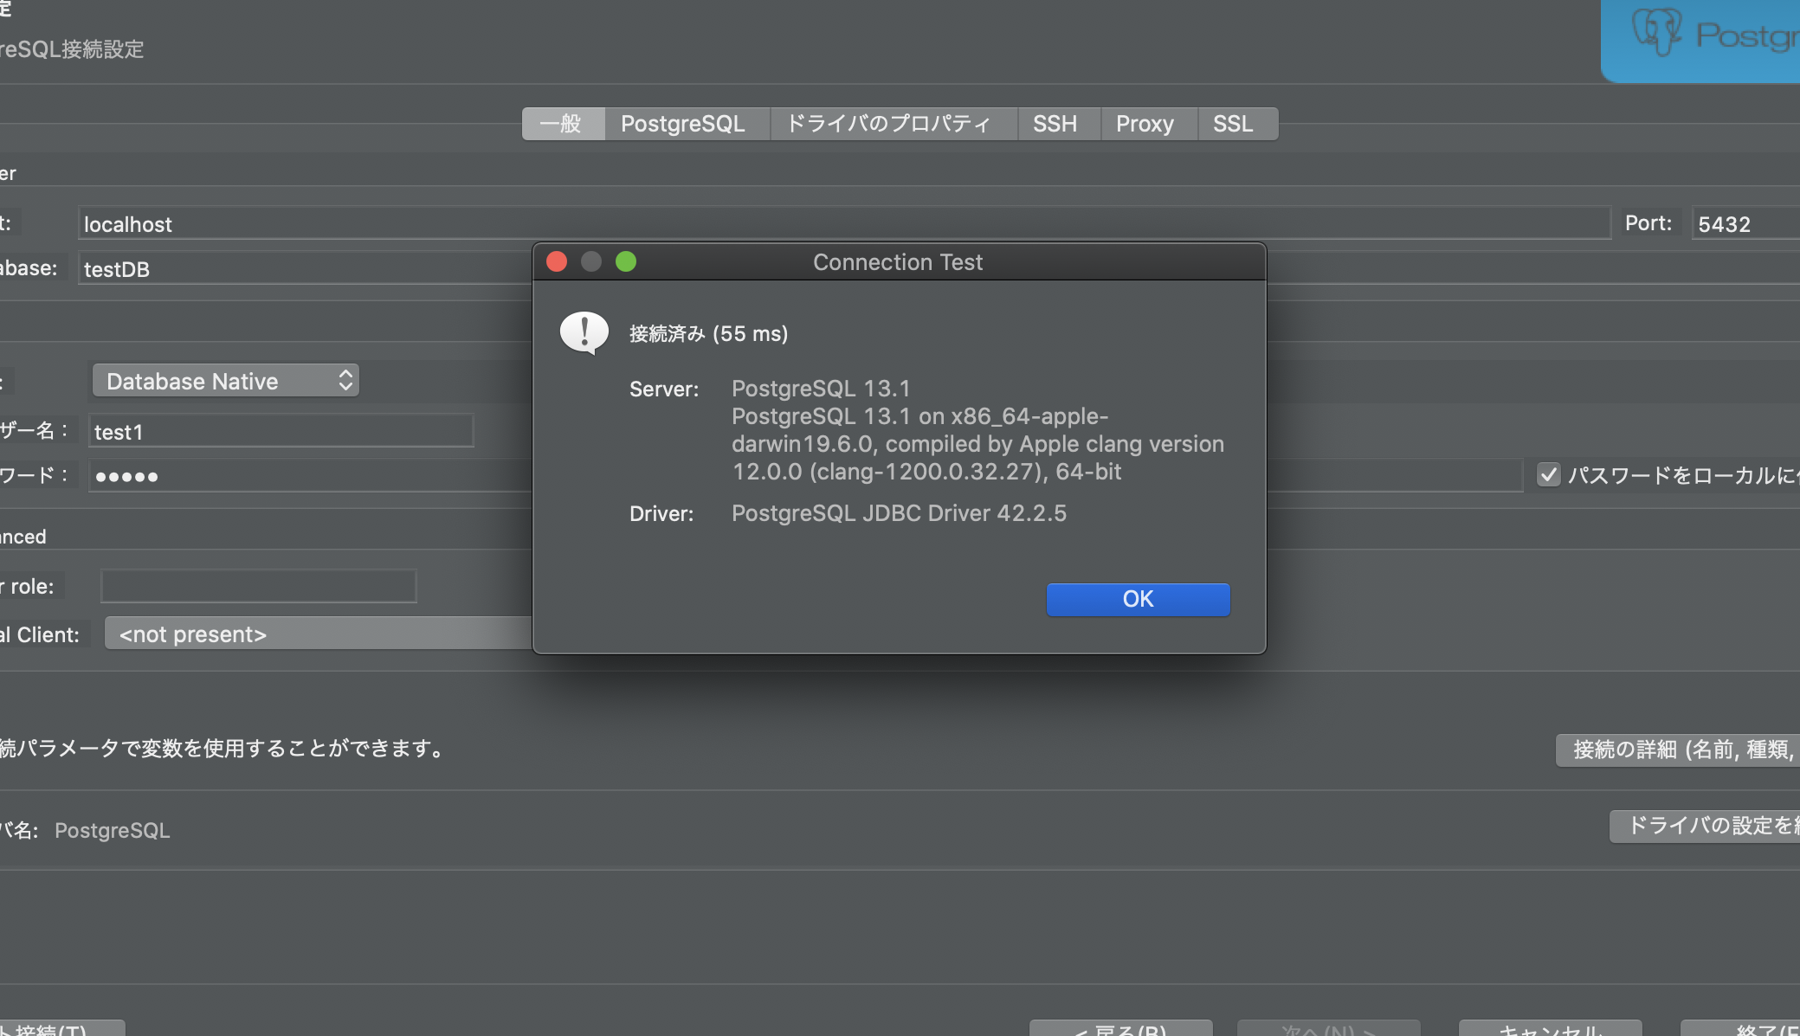Click the empty role input field
Screen dimensions: 1800x1036
[259, 586]
